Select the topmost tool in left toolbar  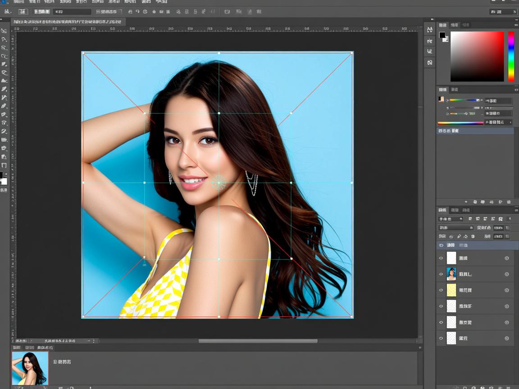pyautogui.click(x=4, y=31)
